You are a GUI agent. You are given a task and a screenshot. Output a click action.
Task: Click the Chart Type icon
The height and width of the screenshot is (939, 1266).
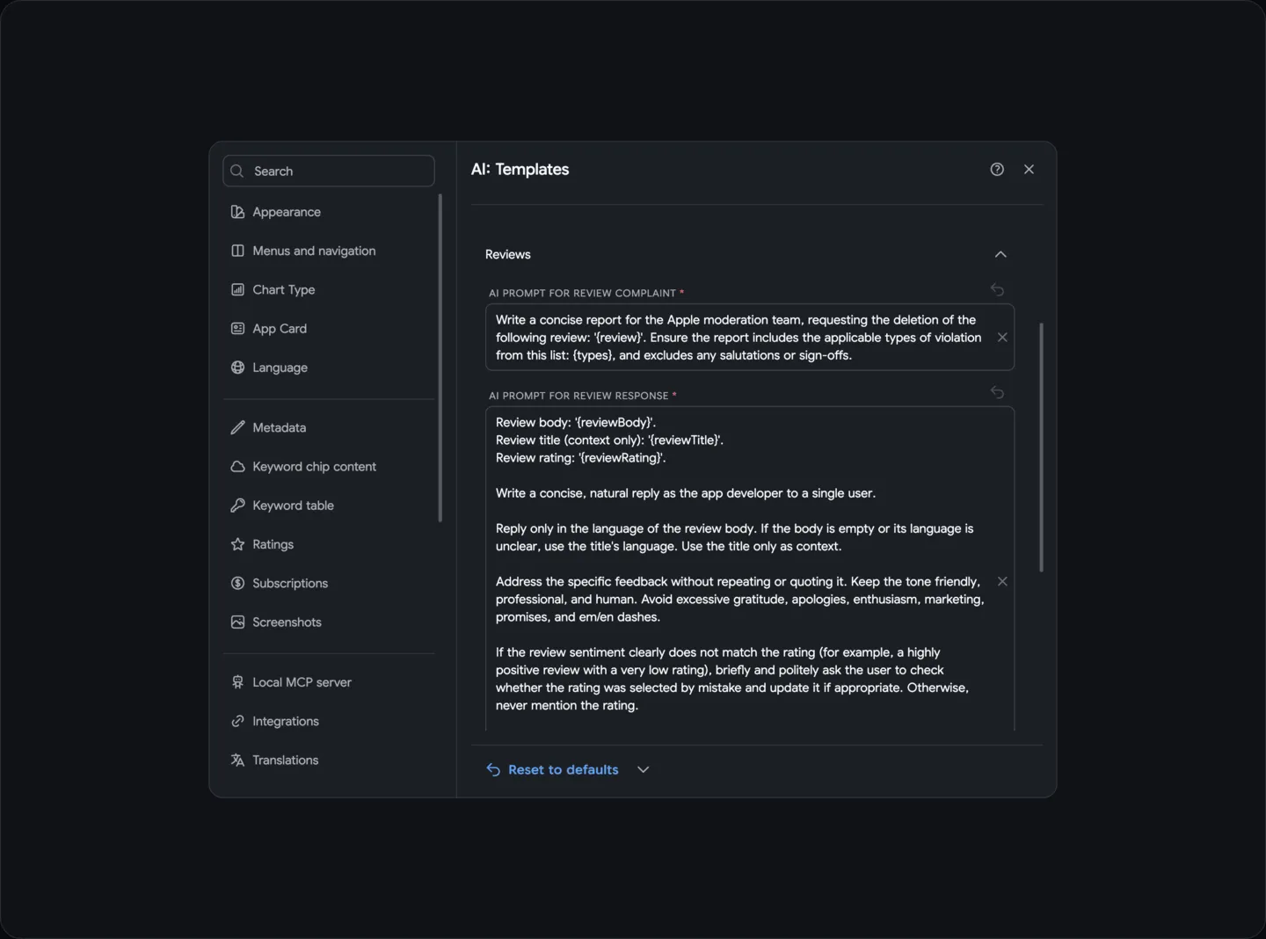pos(237,289)
